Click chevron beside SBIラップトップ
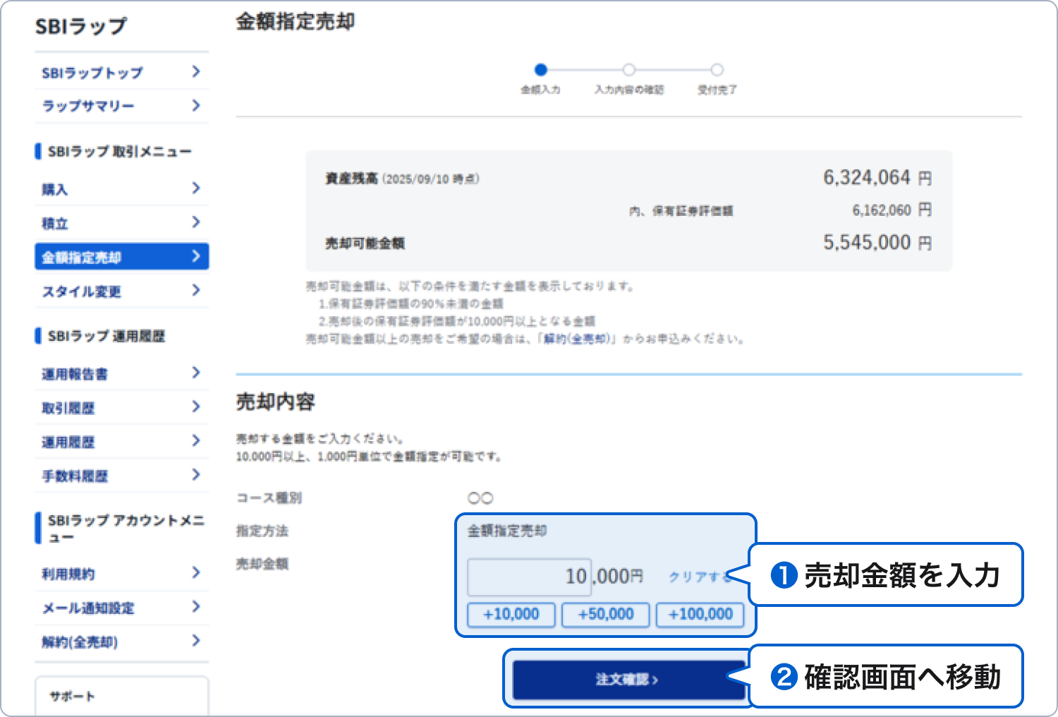This screenshot has height=717, width=1058. click(195, 72)
